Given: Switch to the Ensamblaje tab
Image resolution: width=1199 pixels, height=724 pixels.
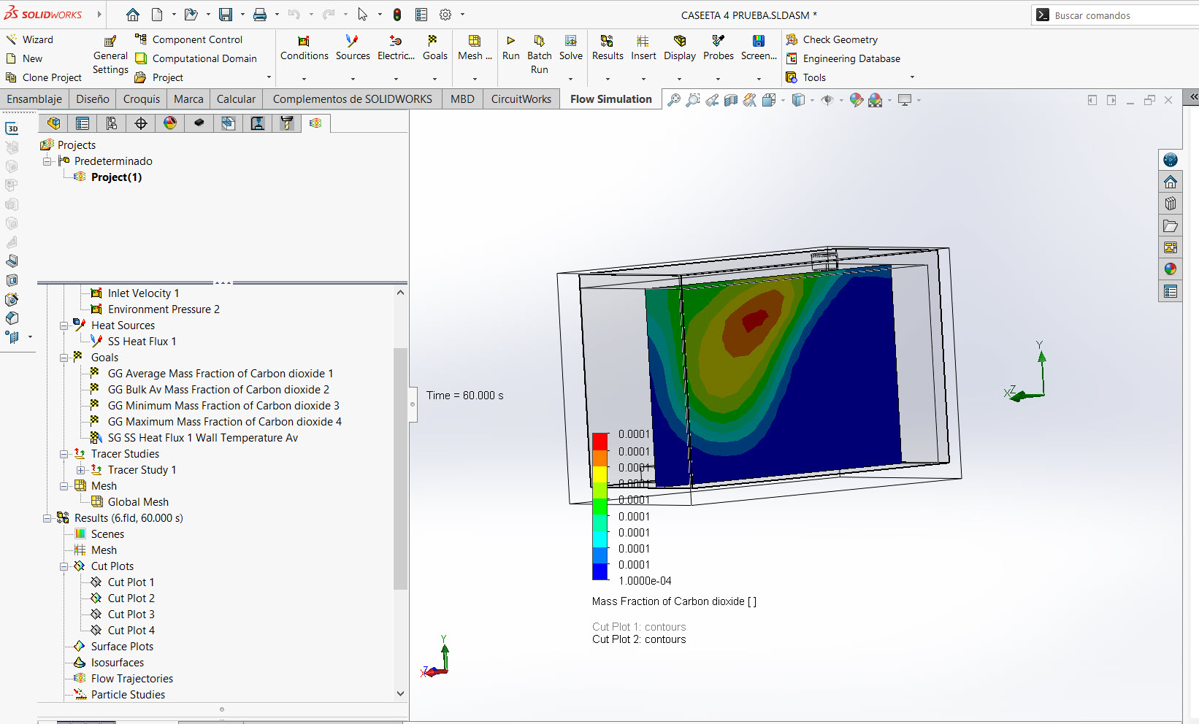Looking at the screenshot, I should tap(34, 99).
